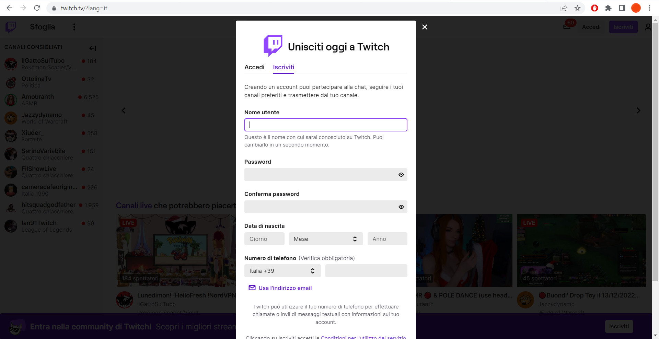Click the user profile icon top right
This screenshot has height=339, width=659.
(648, 27)
